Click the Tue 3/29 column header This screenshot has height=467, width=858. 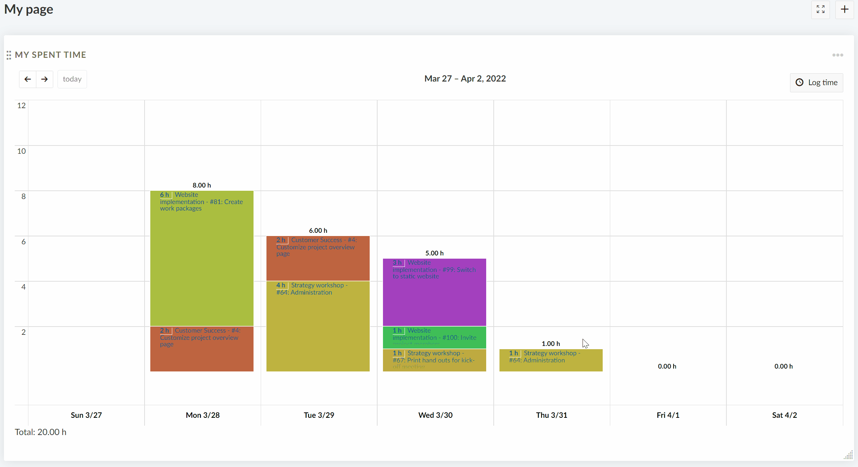click(319, 415)
